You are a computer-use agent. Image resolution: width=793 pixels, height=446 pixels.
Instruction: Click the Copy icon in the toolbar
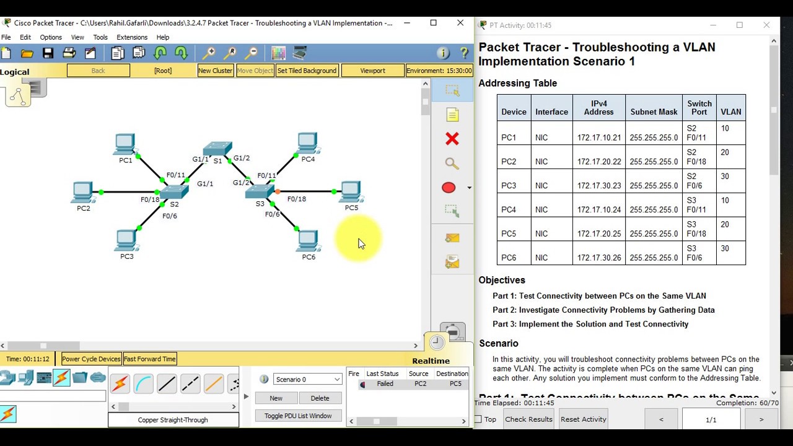point(117,53)
